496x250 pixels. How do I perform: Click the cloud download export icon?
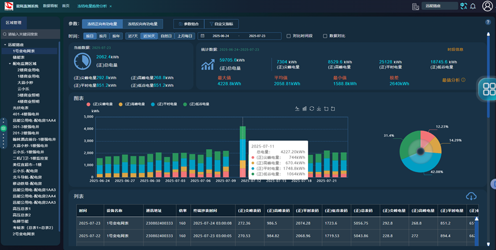(471, 196)
